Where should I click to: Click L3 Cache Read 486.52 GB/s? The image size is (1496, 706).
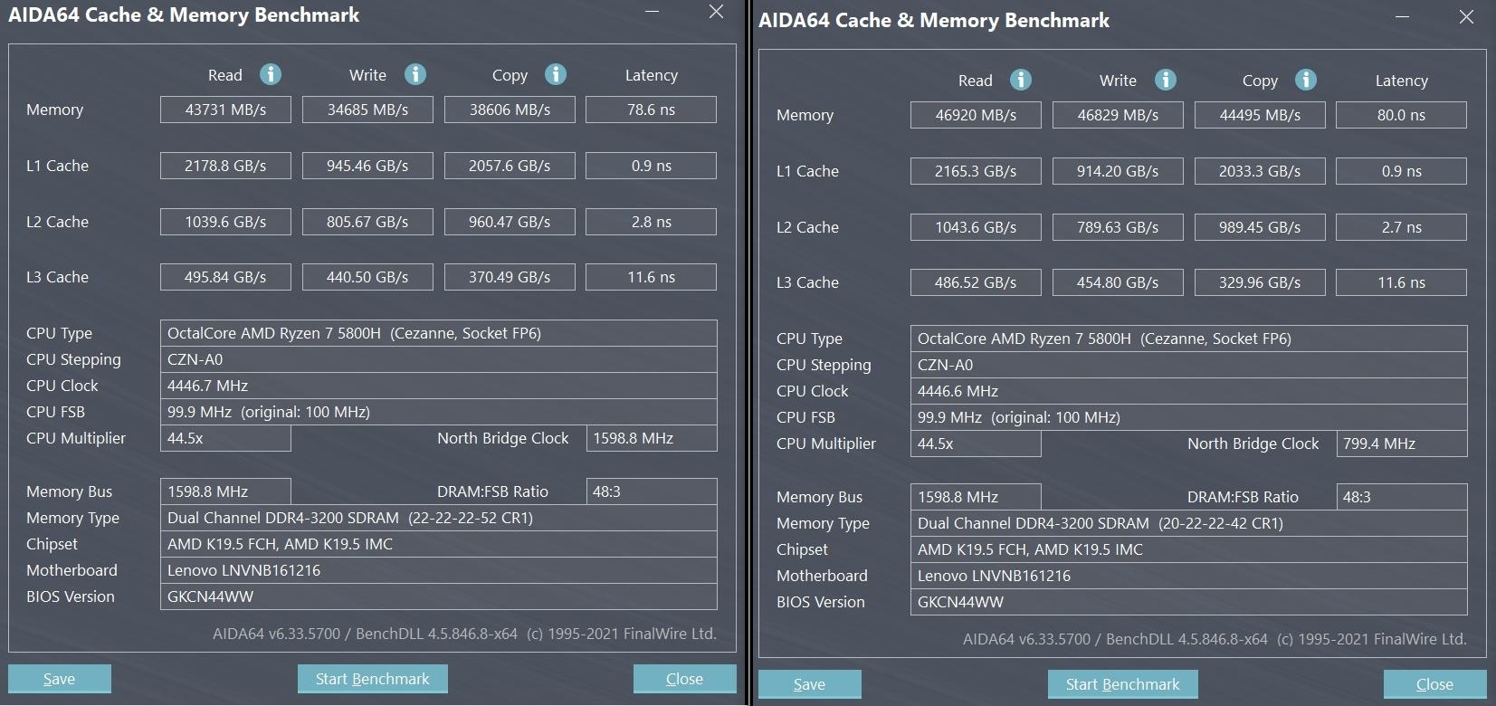pyautogui.click(x=976, y=282)
